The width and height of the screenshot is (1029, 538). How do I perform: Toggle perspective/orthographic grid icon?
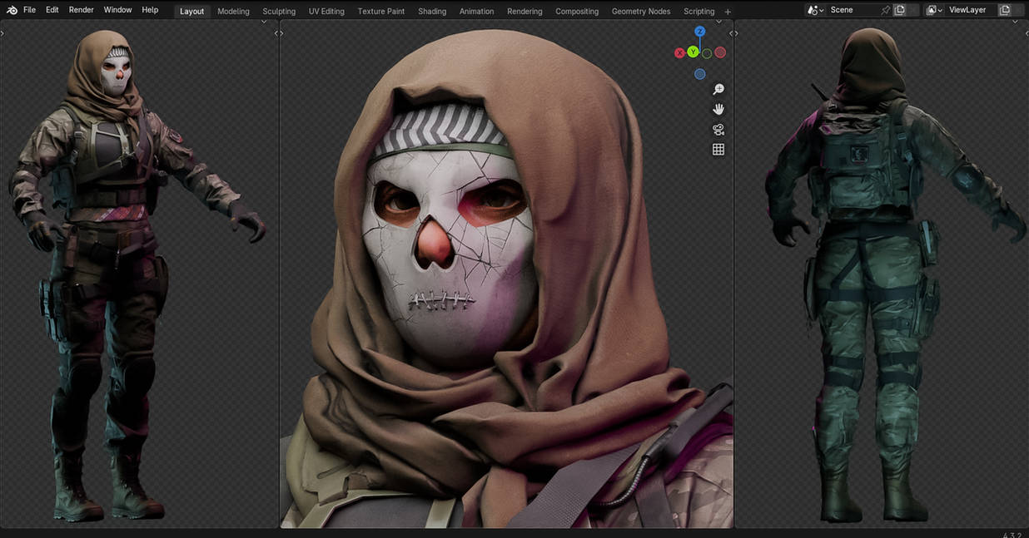[x=718, y=150]
